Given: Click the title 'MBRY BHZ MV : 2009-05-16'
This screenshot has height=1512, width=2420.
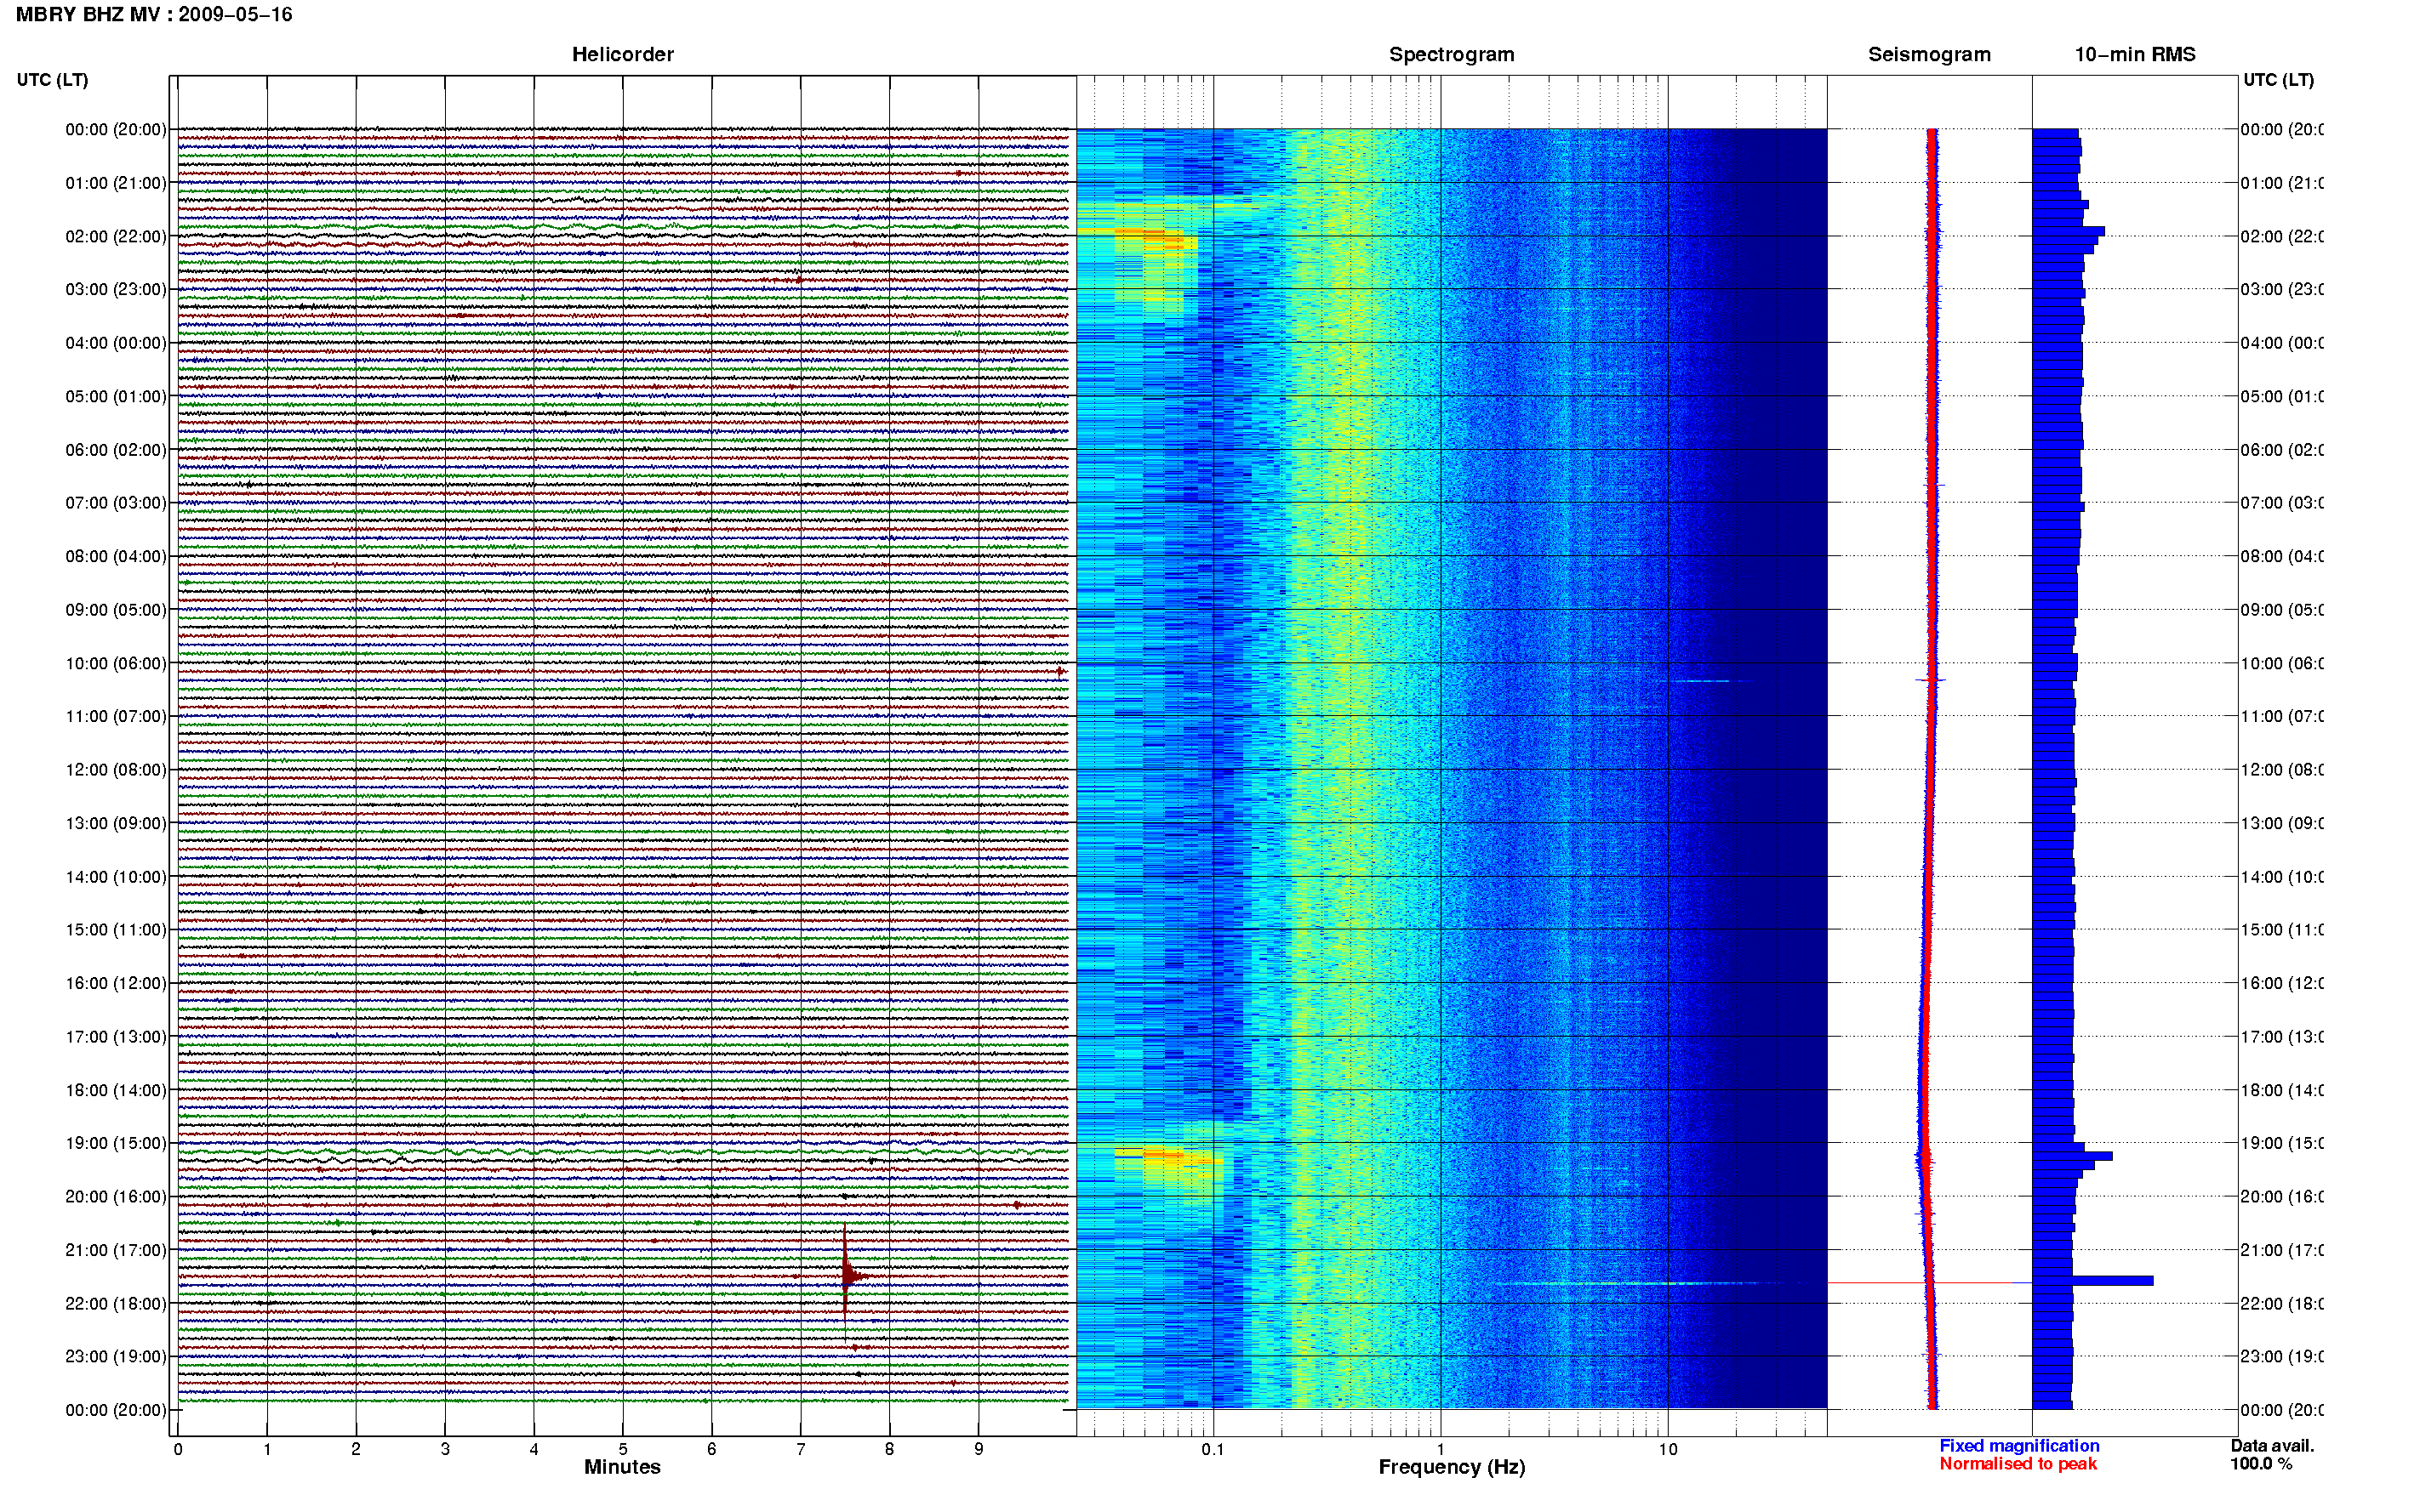Looking at the screenshot, I should tap(154, 15).
